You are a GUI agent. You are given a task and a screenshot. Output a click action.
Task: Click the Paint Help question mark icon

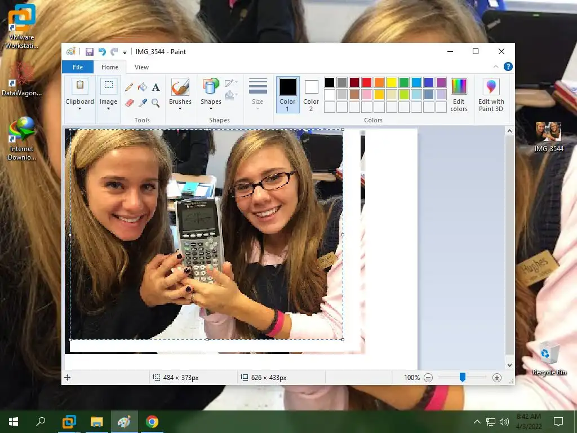pos(508,67)
